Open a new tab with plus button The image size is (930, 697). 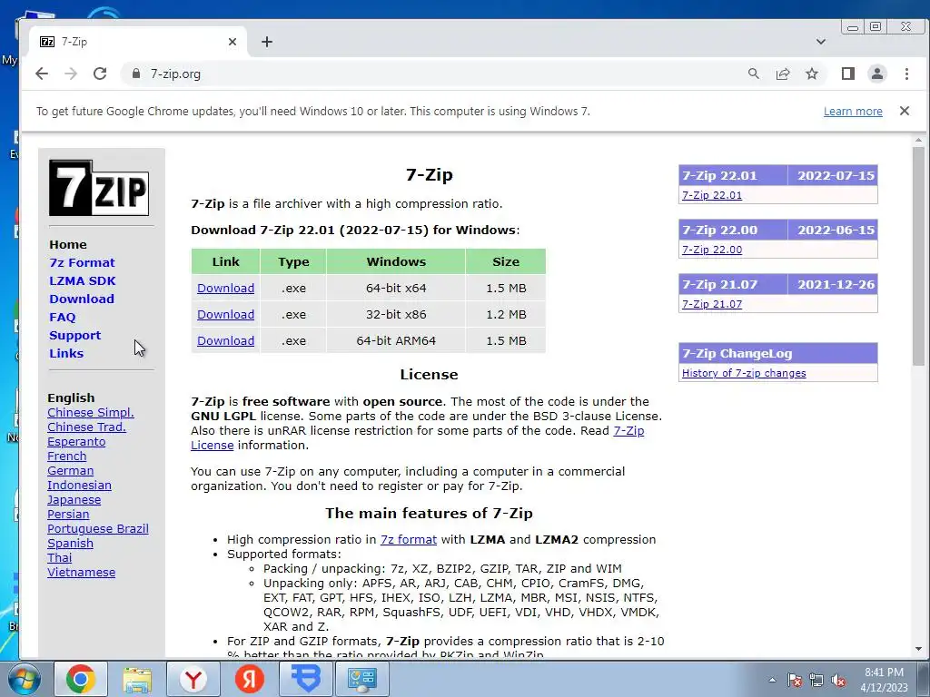pos(267,42)
